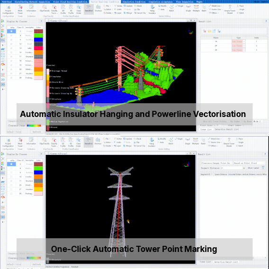Click the Suspect Distance input field
The height and width of the screenshot is (269, 269).
pyautogui.click(x=232, y=168)
